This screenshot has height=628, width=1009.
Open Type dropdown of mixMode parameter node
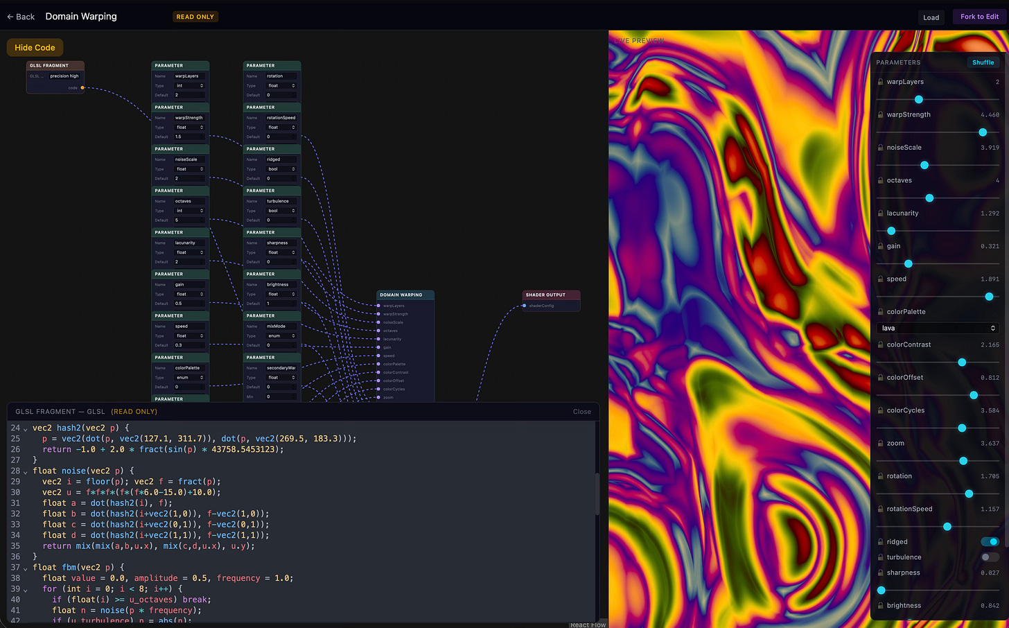tap(281, 335)
